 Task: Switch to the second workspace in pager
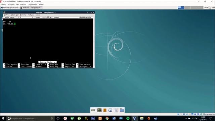187,8
